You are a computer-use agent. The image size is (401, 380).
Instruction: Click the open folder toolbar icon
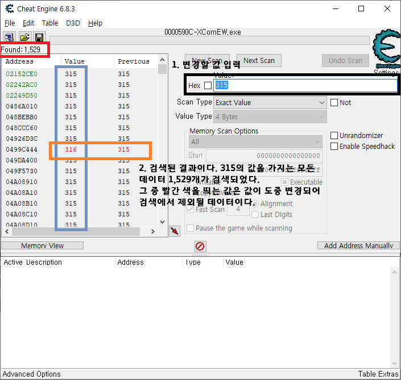[x=25, y=37]
